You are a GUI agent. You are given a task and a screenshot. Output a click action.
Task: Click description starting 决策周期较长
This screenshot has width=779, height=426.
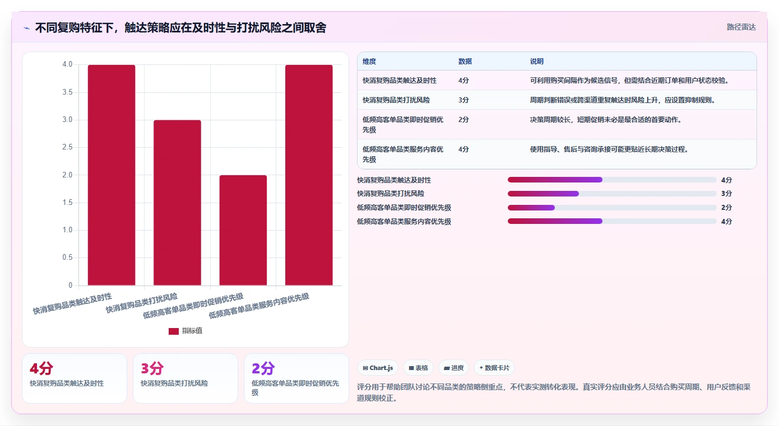coord(606,120)
